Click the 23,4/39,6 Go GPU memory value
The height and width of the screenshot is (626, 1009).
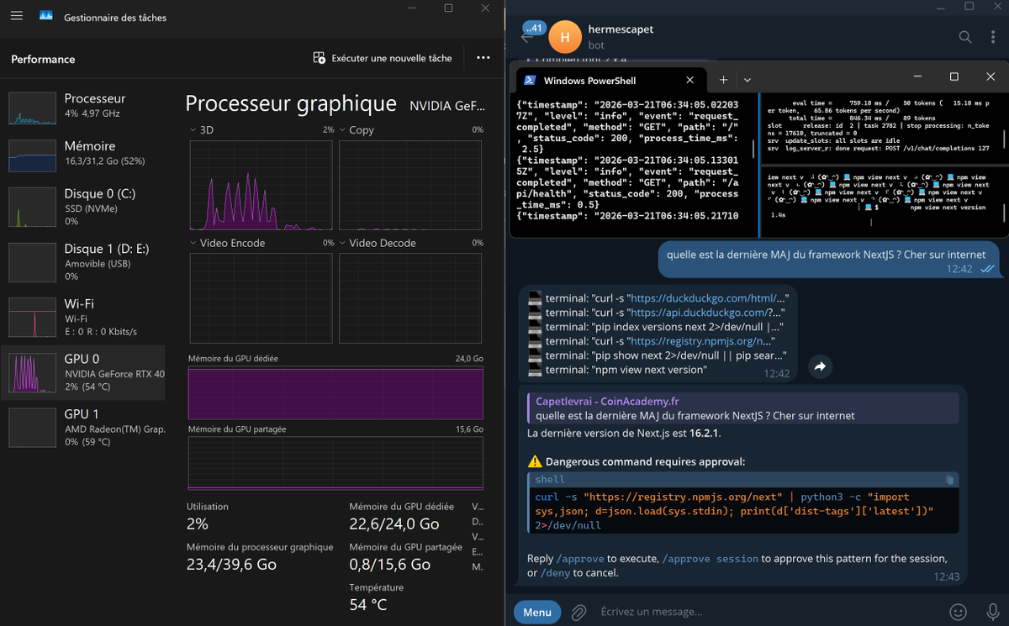point(231,565)
